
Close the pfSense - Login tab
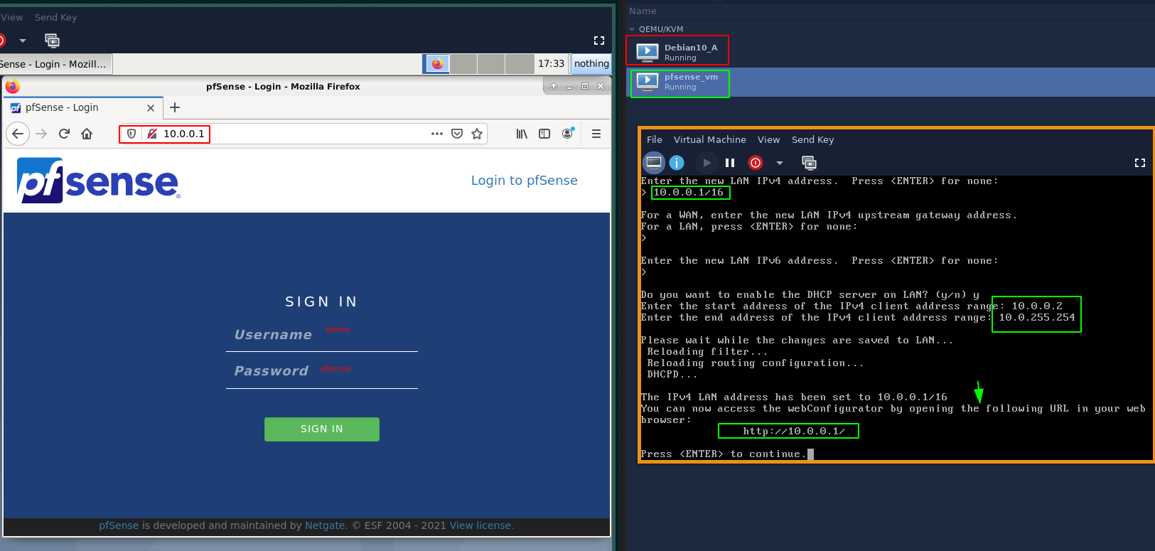coord(151,108)
